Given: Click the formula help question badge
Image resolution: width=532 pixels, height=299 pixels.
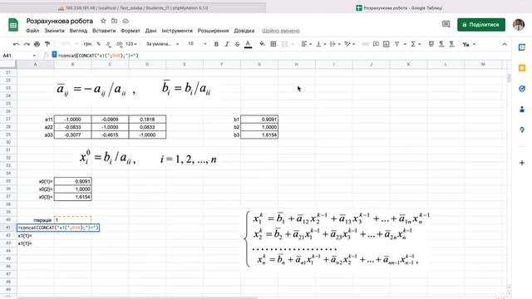Looking at the screenshot, I should pos(54,55).
